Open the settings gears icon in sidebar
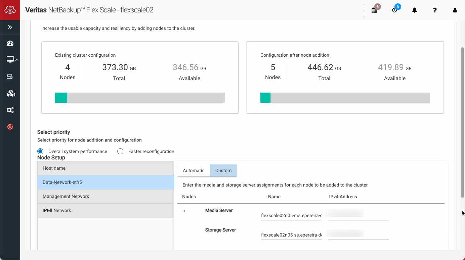The height and width of the screenshot is (260, 465). click(x=10, y=110)
